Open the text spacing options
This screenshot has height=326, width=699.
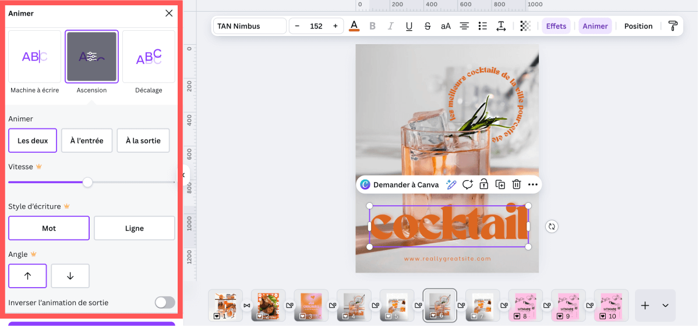click(501, 26)
